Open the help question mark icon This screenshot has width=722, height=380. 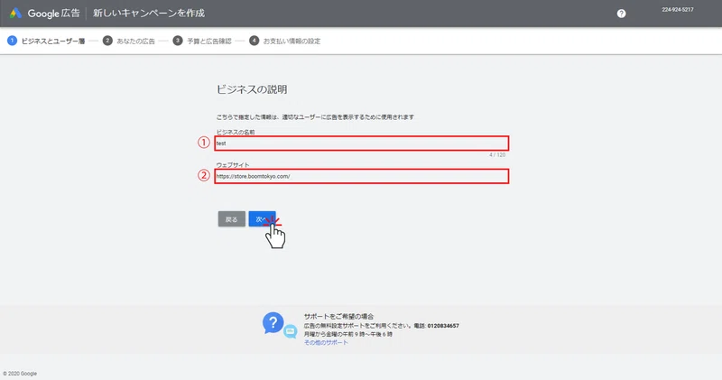click(621, 14)
